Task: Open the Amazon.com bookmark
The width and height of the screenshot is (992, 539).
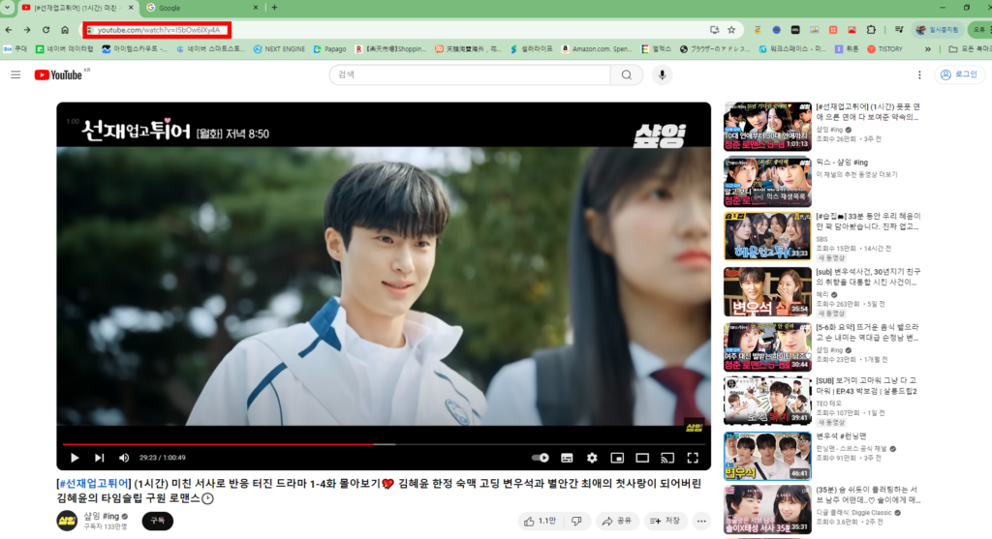Action: pyautogui.click(x=596, y=48)
